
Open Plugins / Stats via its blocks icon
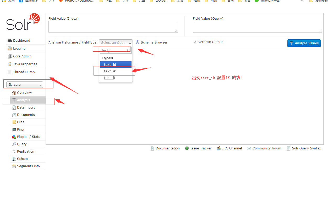click(x=14, y=137)
